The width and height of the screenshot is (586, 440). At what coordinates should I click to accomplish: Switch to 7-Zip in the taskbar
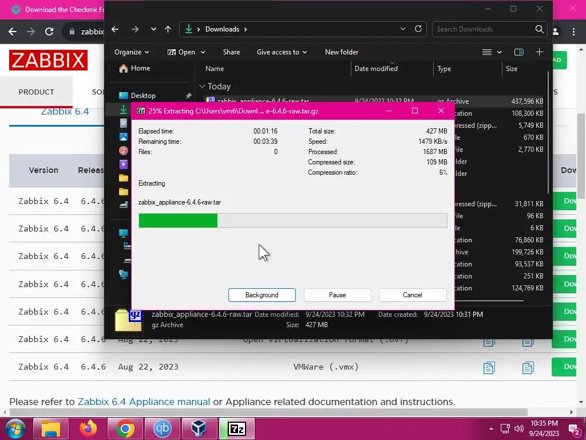236,429
